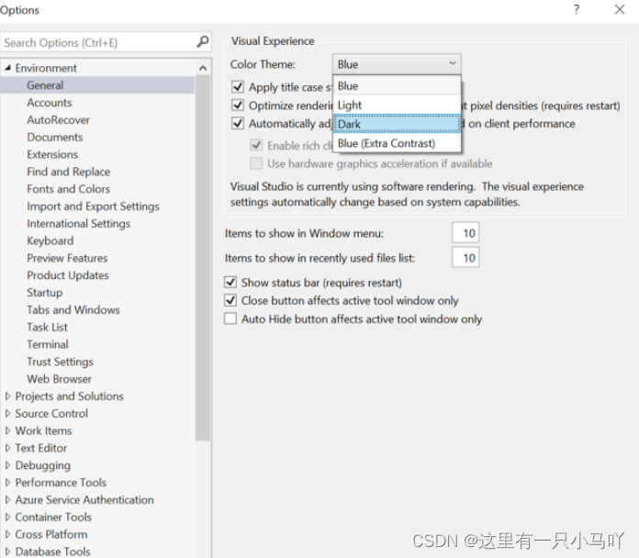The width and height of the screenshot is (639, 558).
Task: Expand Azure Service Authentication node
Action: tap(7, 500)
